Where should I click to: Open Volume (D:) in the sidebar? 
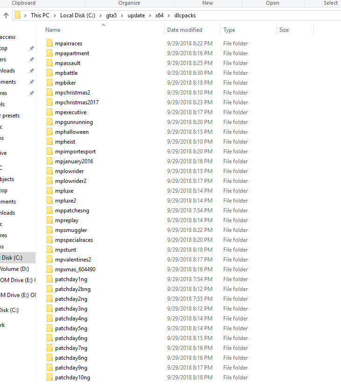pos(14,269)
